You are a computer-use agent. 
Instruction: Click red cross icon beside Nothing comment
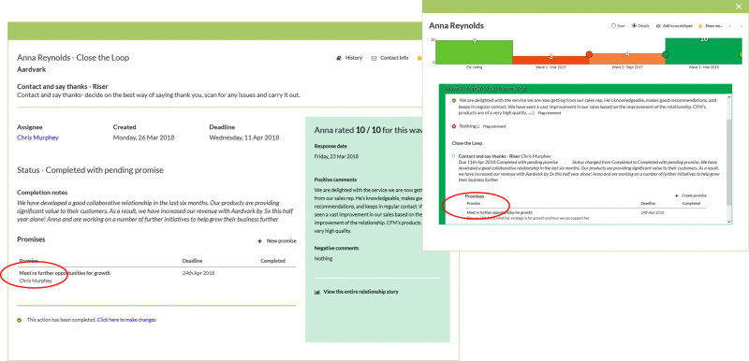[453, 126]
